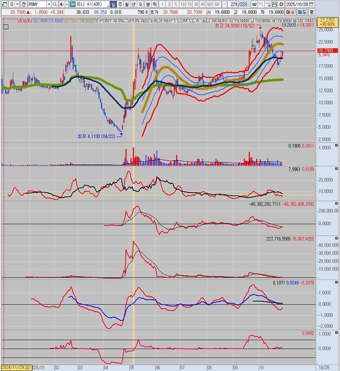
Task: Expand the dropdown beside the speaker icon
Action: 67,4
